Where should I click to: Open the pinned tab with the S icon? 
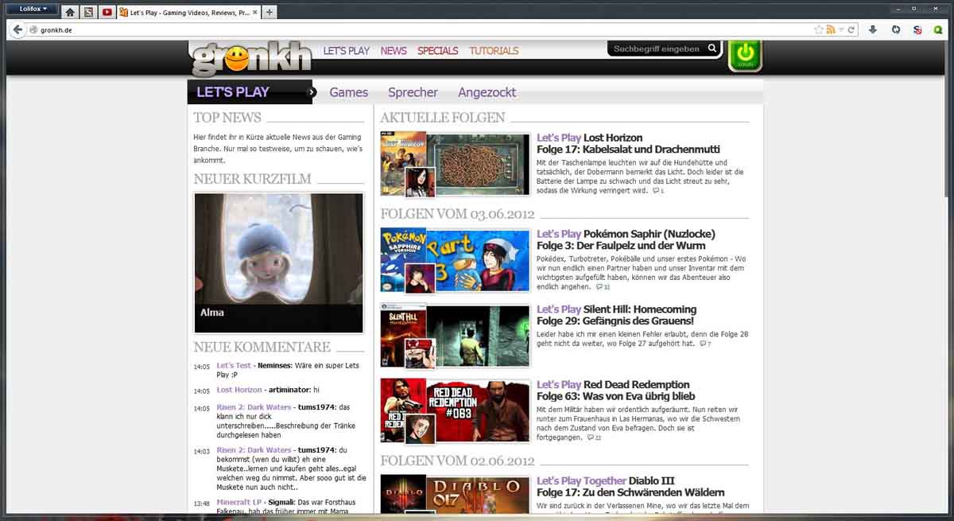tap(88, 12)
